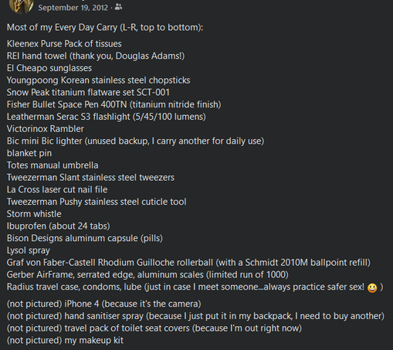Click the 'Gerber AirFrame, serrated edge' line

pos(147,274)
